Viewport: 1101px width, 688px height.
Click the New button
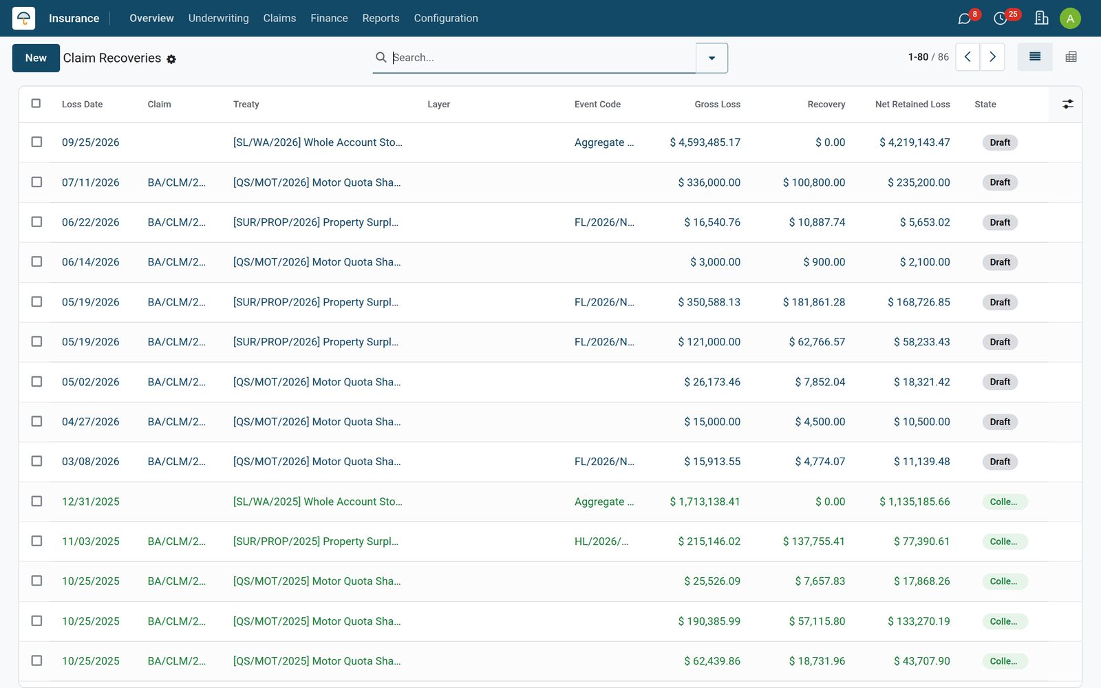[x=36, y=58]
